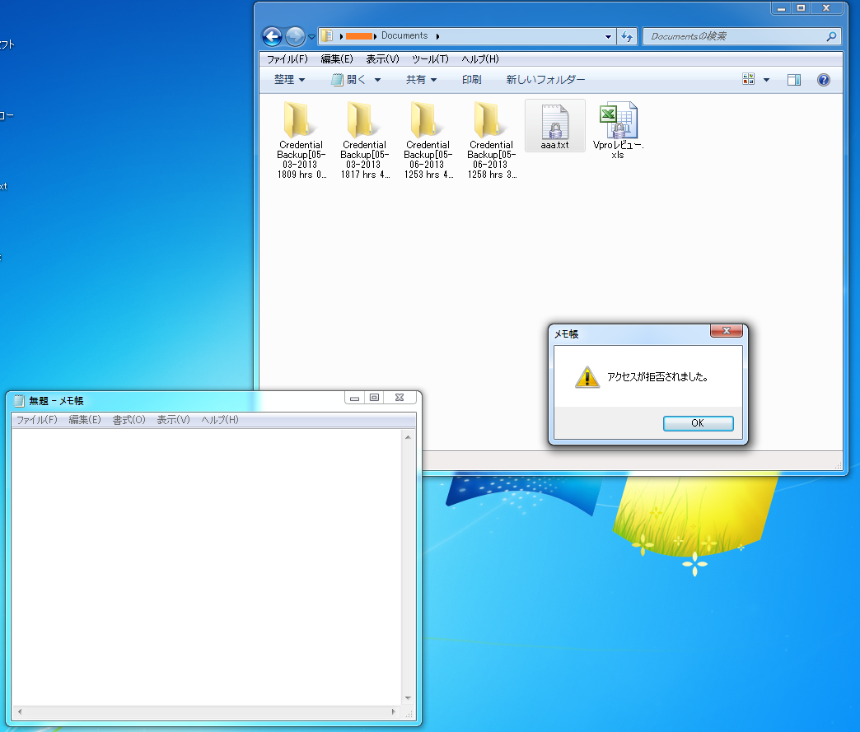Open address bar history dropdown

(608, 37)
